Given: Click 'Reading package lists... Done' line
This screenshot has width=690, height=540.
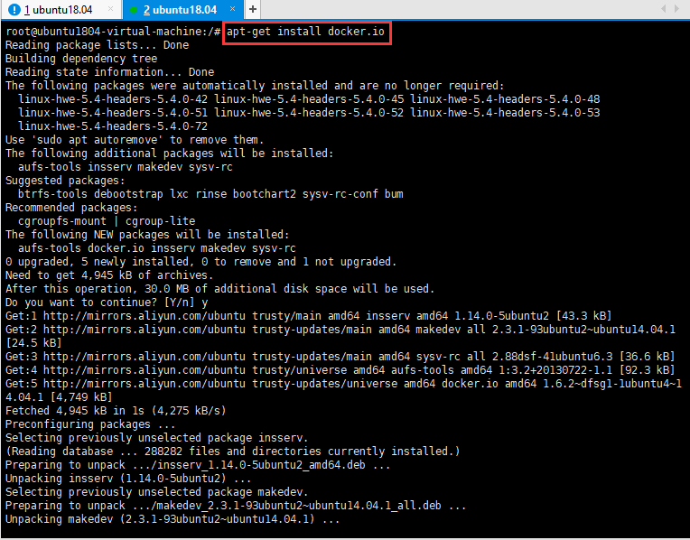Looking at the screenshot, I should [x=97, y=45].
